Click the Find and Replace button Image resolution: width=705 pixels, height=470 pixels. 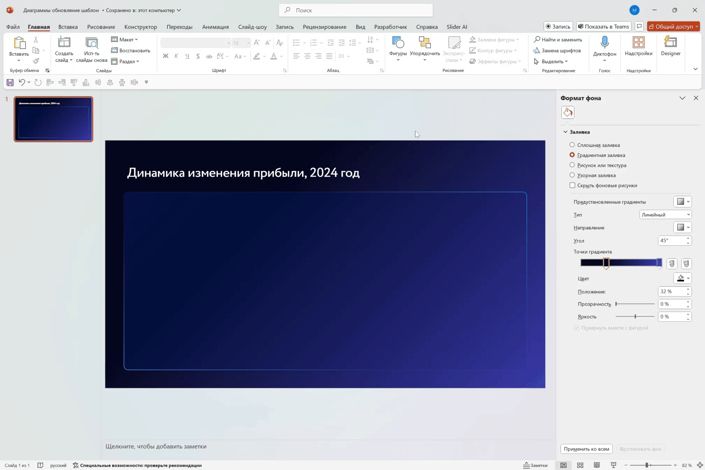point(558,40)
